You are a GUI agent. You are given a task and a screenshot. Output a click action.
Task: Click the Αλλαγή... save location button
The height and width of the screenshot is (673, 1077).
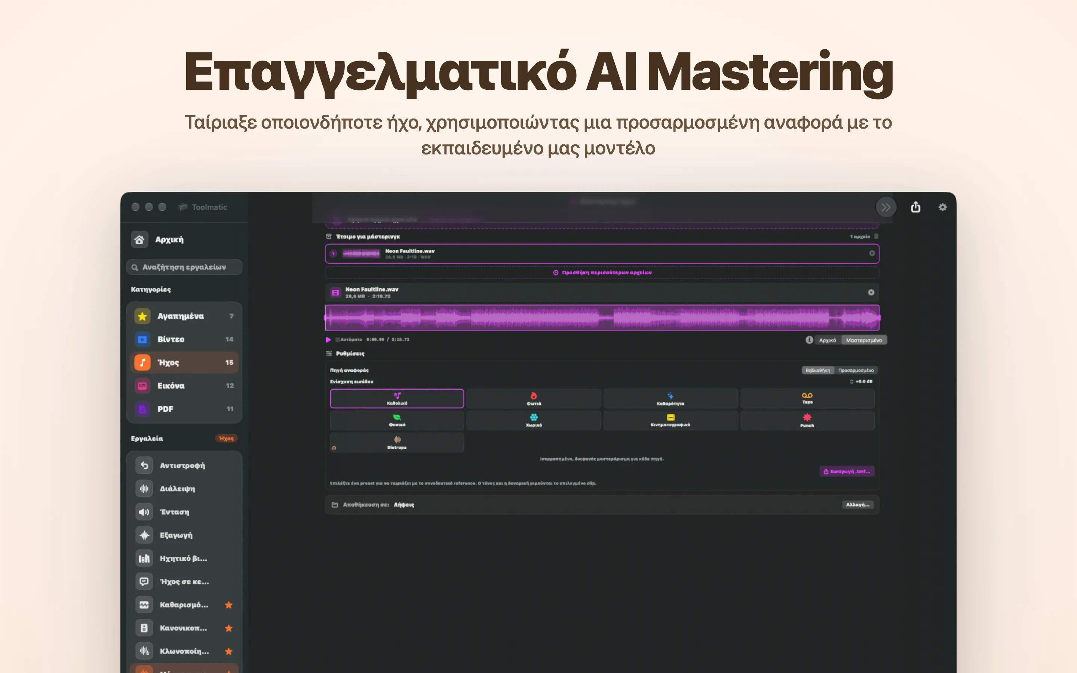(x=857, y=505)
